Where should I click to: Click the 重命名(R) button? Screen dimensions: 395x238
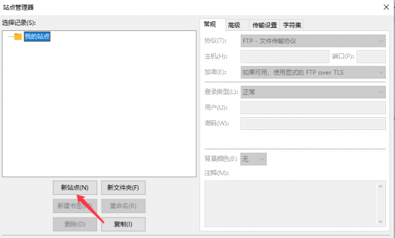(x=123, y=206)
